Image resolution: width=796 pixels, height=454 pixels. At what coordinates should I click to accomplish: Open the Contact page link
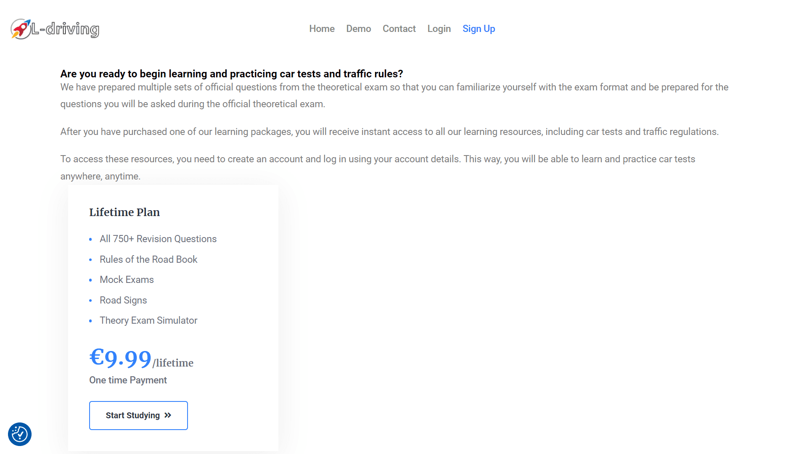click(399, 29)
